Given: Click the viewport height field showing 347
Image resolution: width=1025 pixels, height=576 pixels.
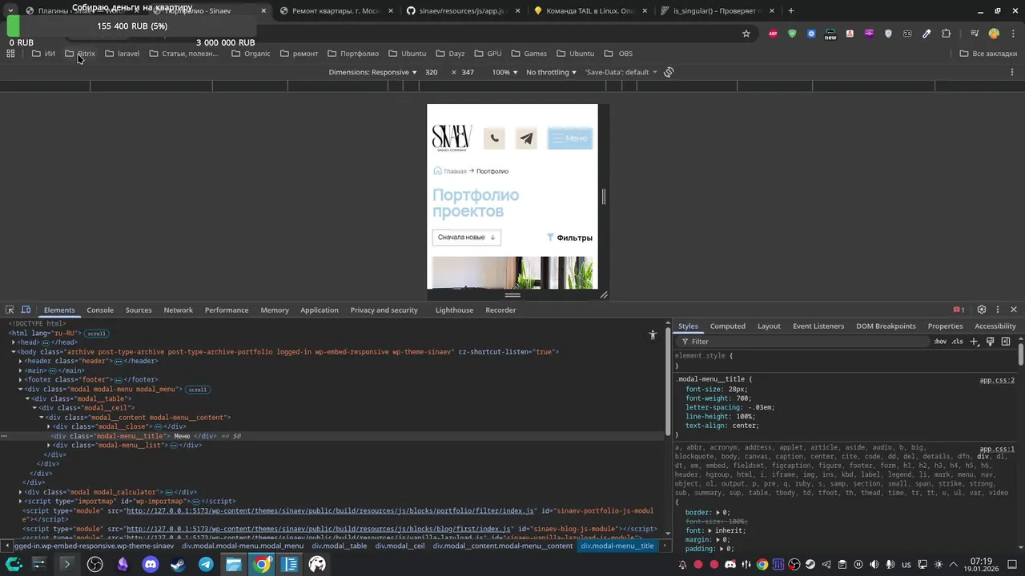Looking at the screenshot, I should click(468, 72).
